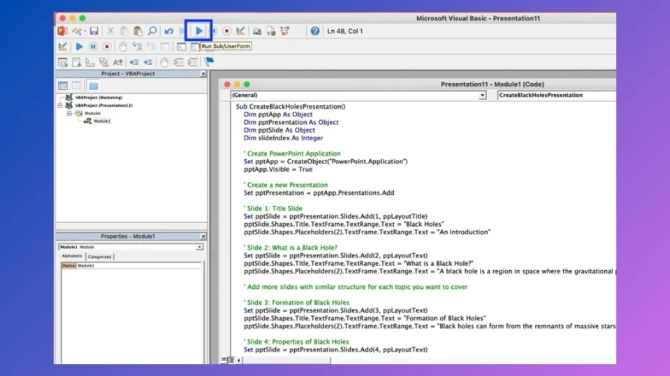
Task: Toggle breakpoint with the hand icon in the Edit toolbar
Action: pos(164,62)
